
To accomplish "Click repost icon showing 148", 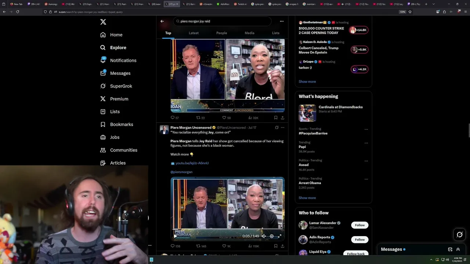I will (198, 246).
